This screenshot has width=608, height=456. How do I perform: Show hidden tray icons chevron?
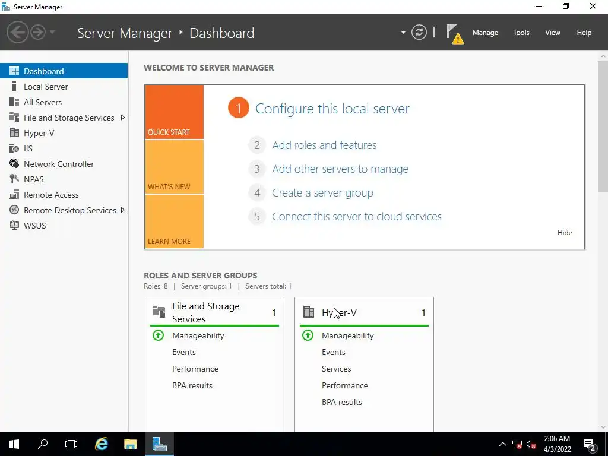[502, 444]
